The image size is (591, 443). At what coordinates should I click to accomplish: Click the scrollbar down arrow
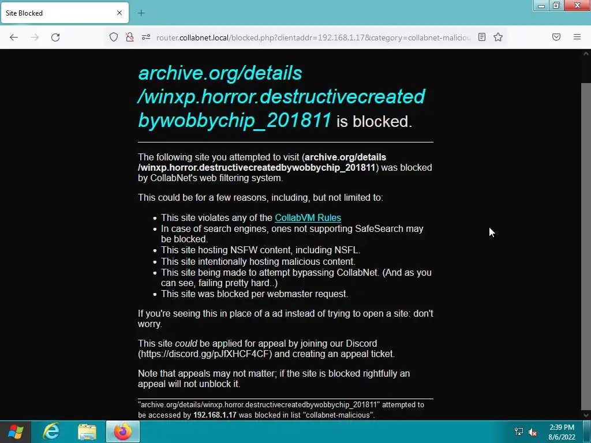(x=586, y=415)
